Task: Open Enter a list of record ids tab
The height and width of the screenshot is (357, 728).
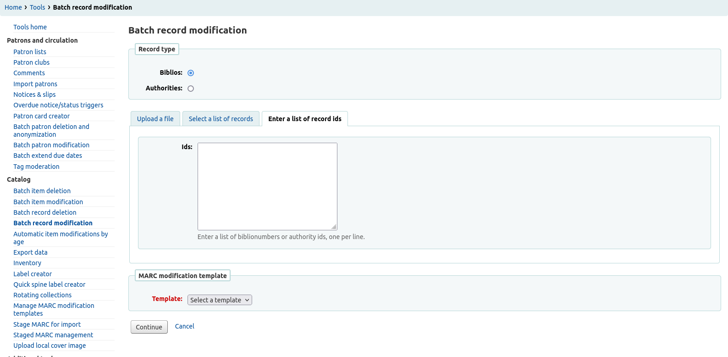Action: [304, 119]
